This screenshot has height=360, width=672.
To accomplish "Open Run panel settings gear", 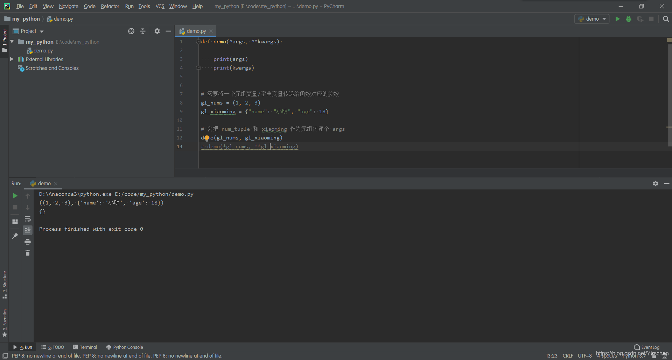I will point(656,183).
